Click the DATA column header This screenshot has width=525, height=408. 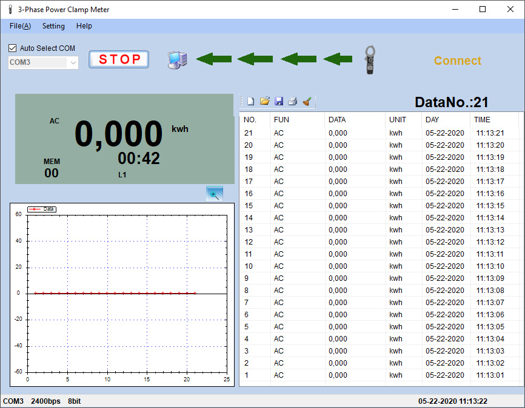click(337, 120)
